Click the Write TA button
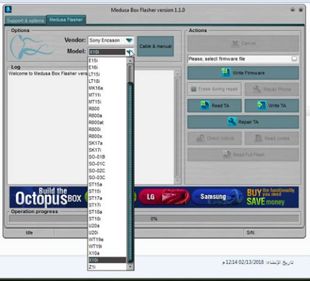The image size is (310, 281). (272, 106)
